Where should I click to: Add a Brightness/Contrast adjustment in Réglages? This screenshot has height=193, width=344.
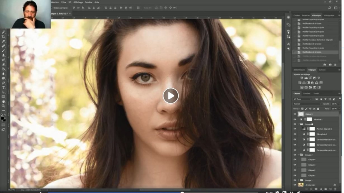pos(302,78)
